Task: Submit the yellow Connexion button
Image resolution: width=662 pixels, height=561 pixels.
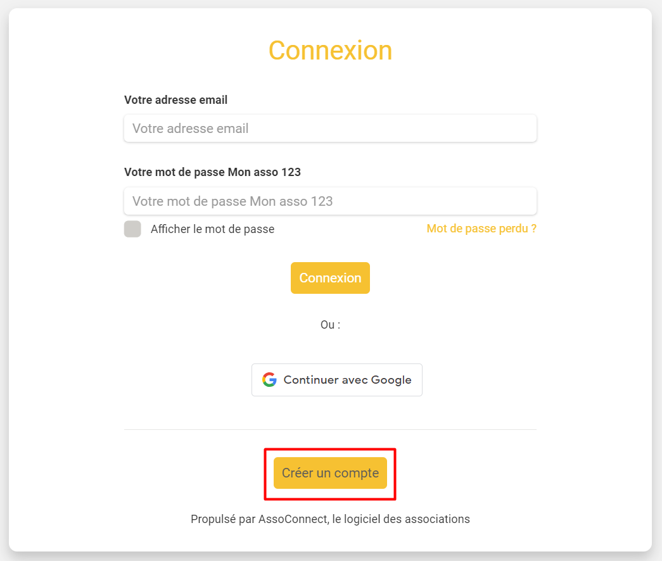Action: coord(330,278)
